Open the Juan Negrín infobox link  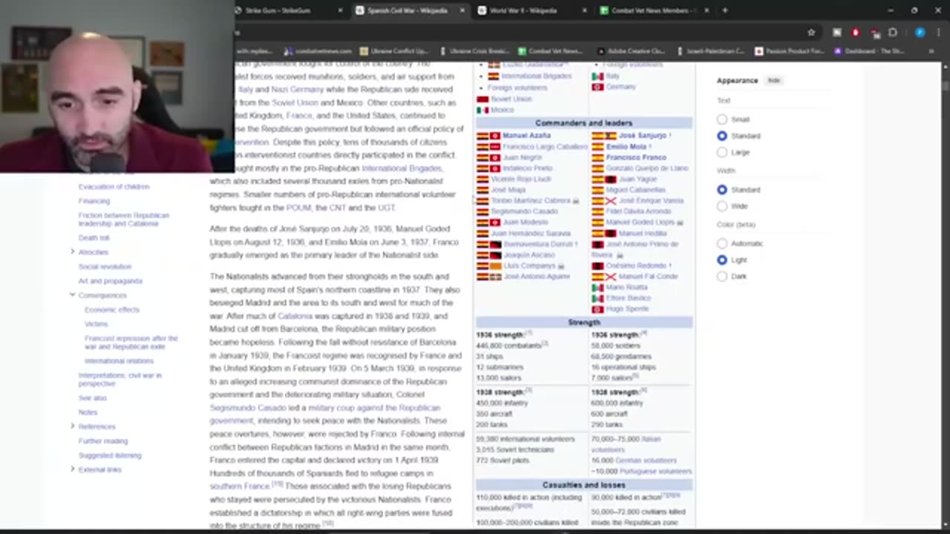coord(522,157)
